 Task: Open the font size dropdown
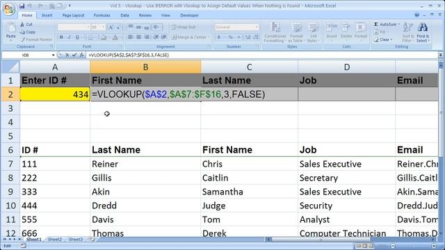(103, 27)
